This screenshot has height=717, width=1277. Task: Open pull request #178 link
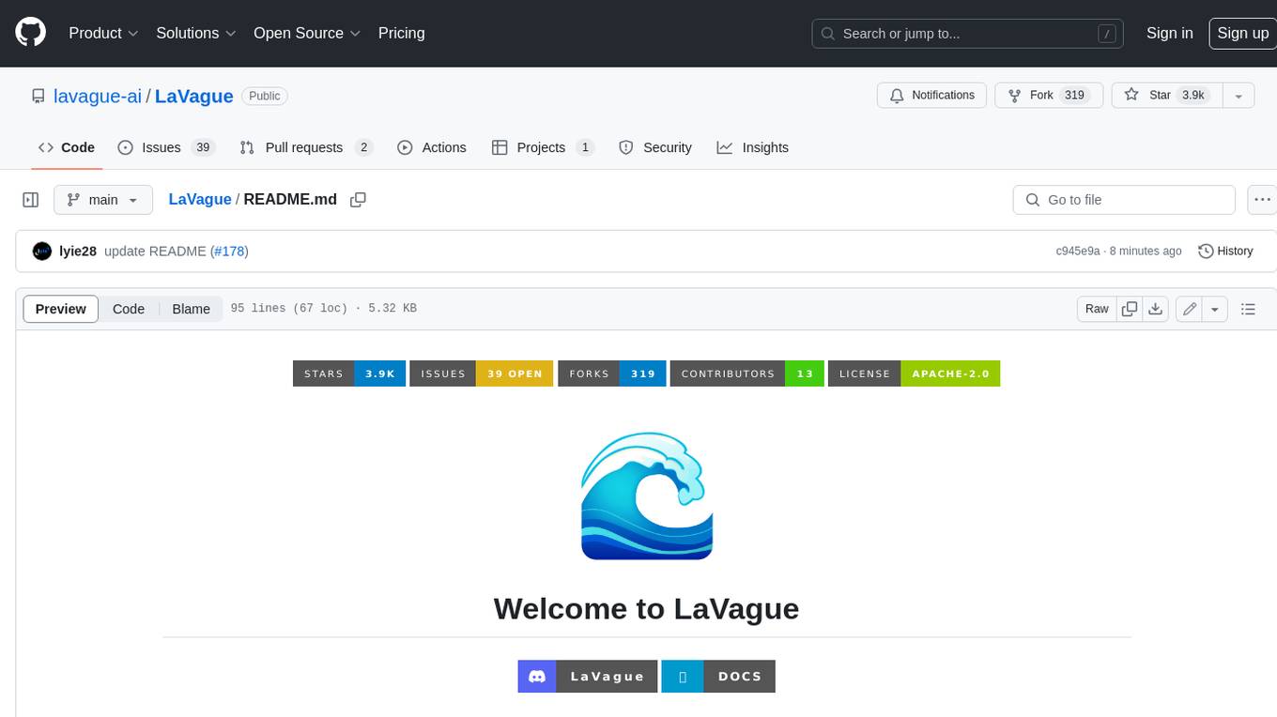tap(229, 252)
